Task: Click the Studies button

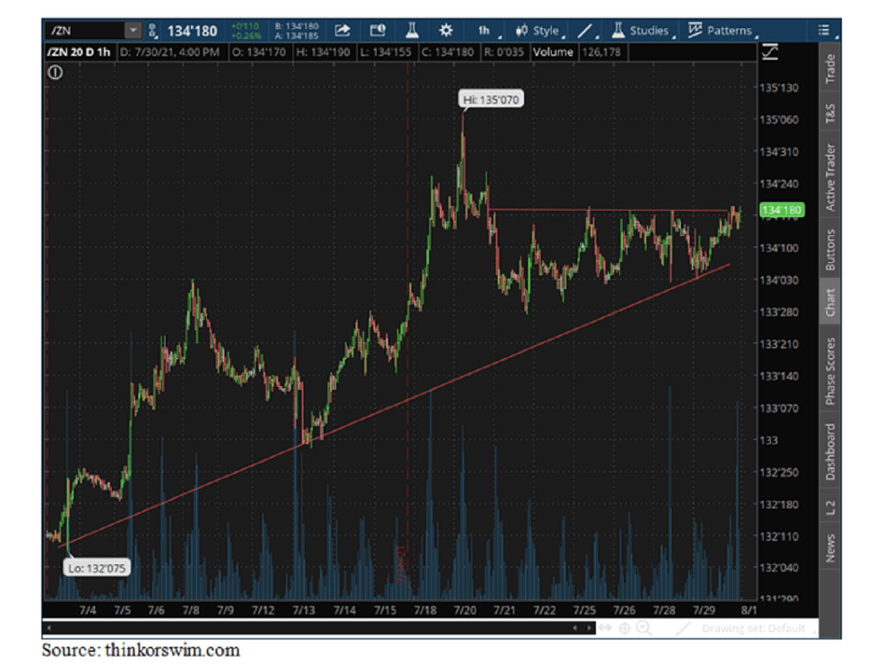Action: 642,30
